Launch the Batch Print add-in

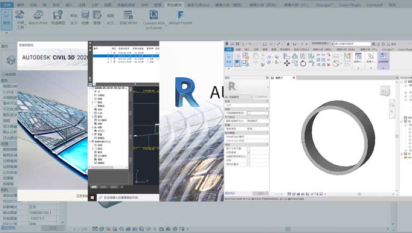[38, 18]
